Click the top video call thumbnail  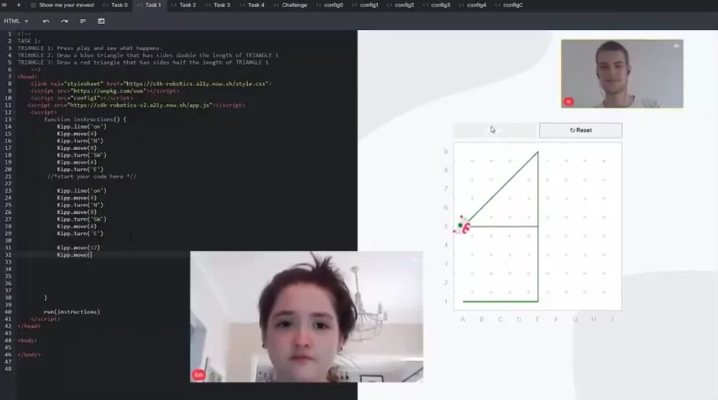point(622,73)
